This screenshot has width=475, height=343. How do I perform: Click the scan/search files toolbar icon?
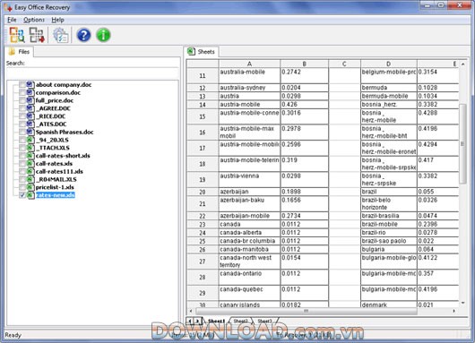(17, 35)
